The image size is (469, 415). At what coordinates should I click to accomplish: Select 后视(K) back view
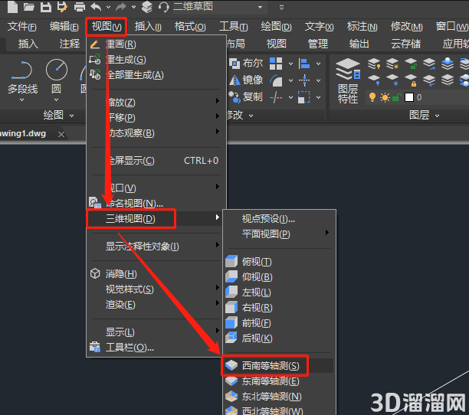(x=279, y=338)
